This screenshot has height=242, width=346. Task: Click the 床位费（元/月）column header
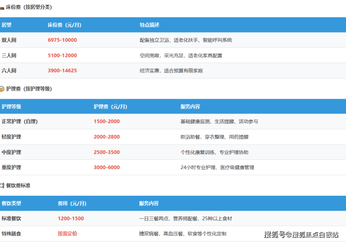(x=65, y=25)
